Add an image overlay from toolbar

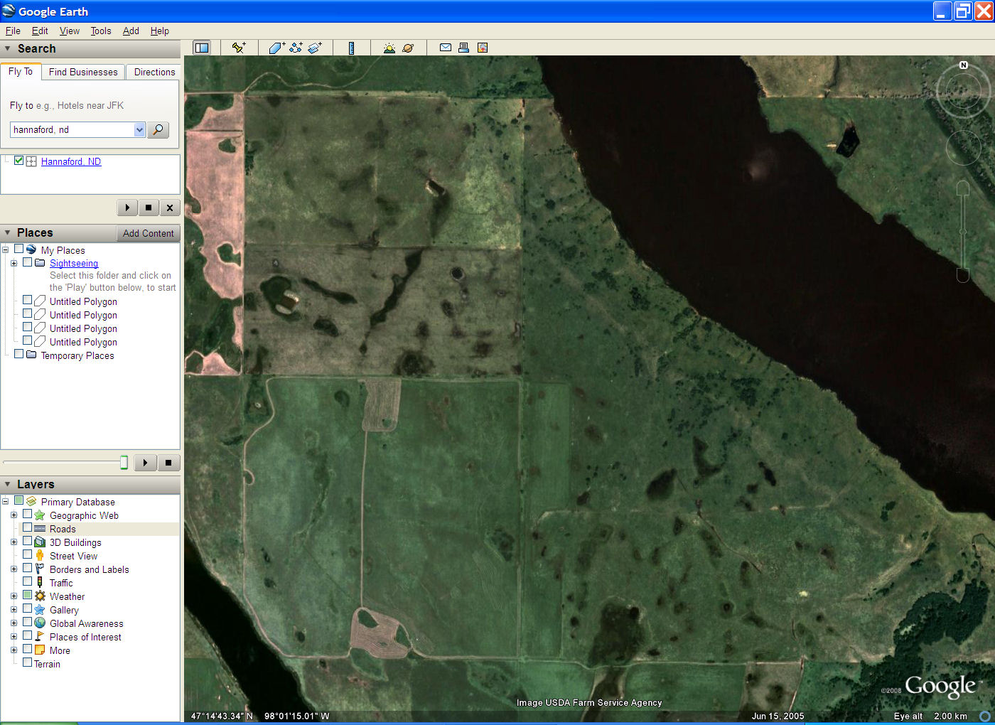tap(315, 48)
